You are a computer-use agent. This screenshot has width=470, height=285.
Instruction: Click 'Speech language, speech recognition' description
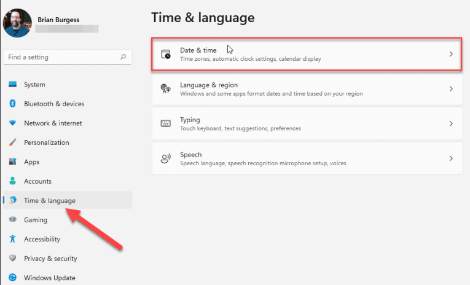click(263, 163)
